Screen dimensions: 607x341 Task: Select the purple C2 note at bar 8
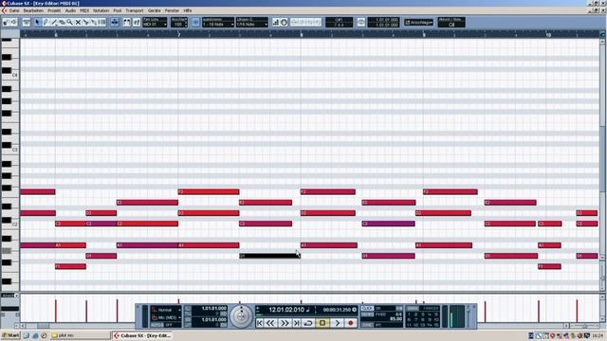coord(388,224)
